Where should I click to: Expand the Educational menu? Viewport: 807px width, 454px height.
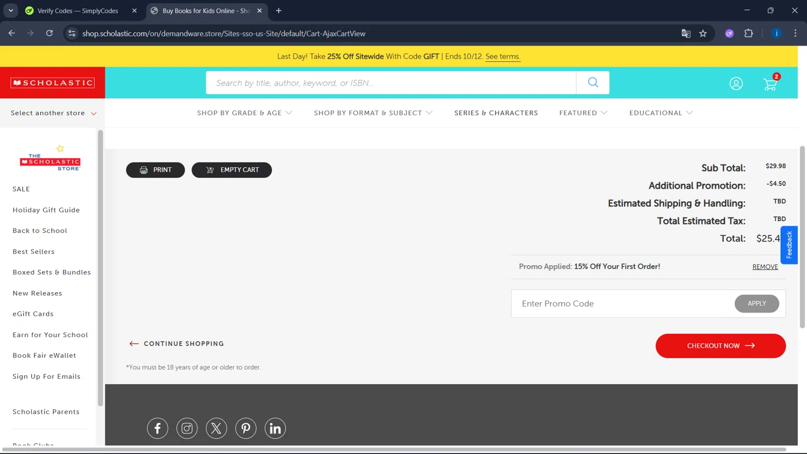tap(661, 113)
